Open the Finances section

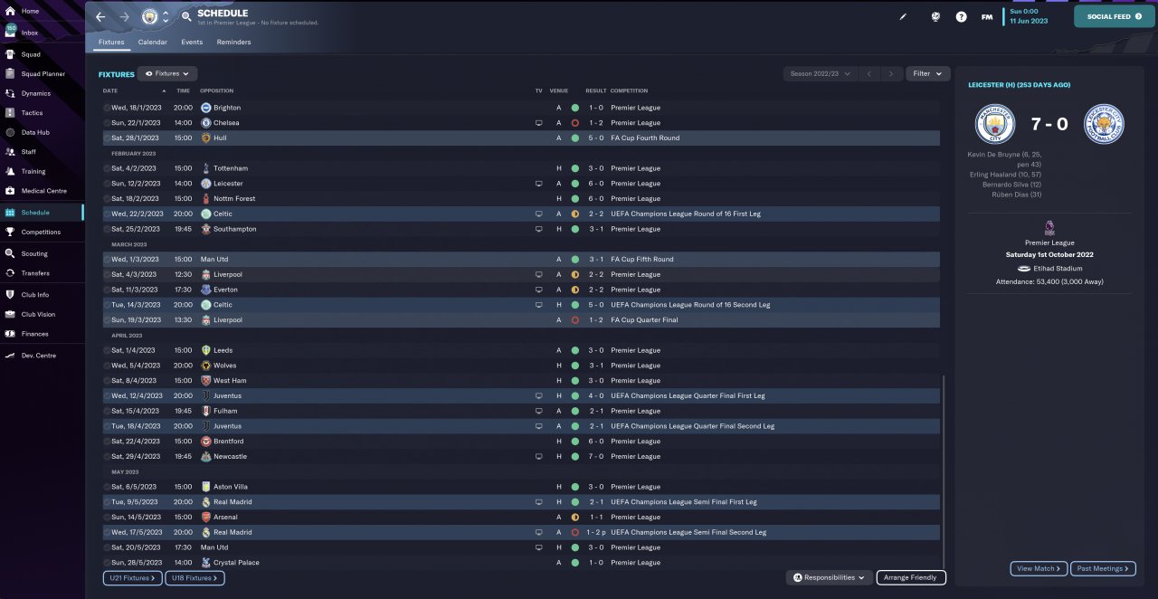34,334
